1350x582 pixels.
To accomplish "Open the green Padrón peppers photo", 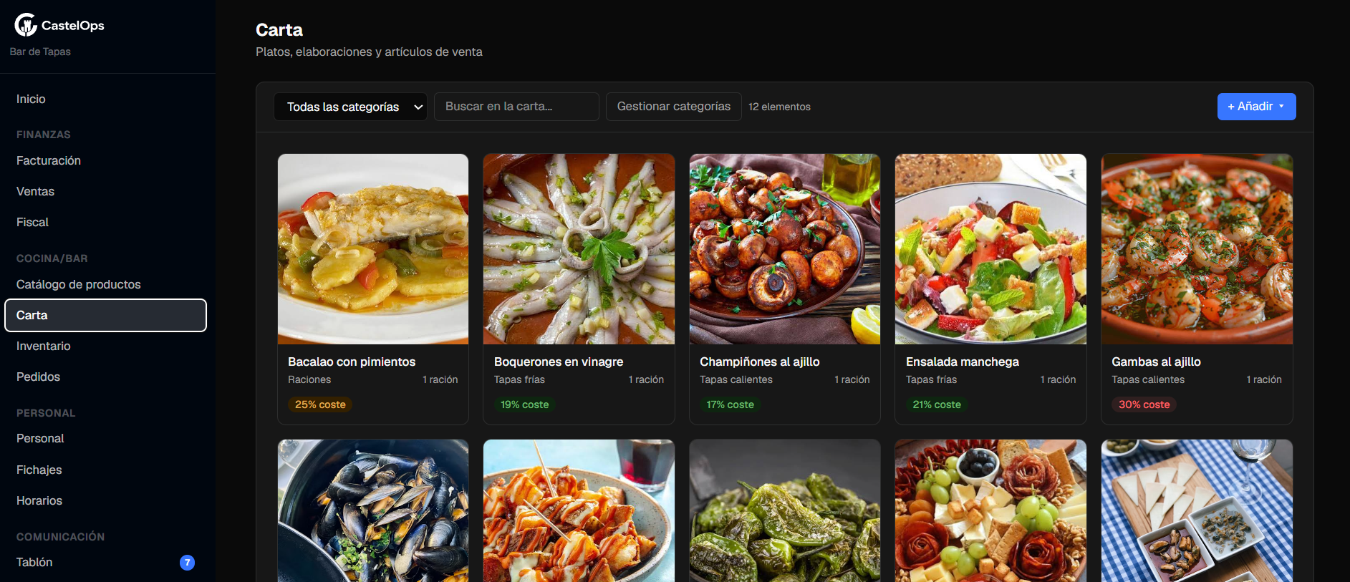I will tap(785, 511).
